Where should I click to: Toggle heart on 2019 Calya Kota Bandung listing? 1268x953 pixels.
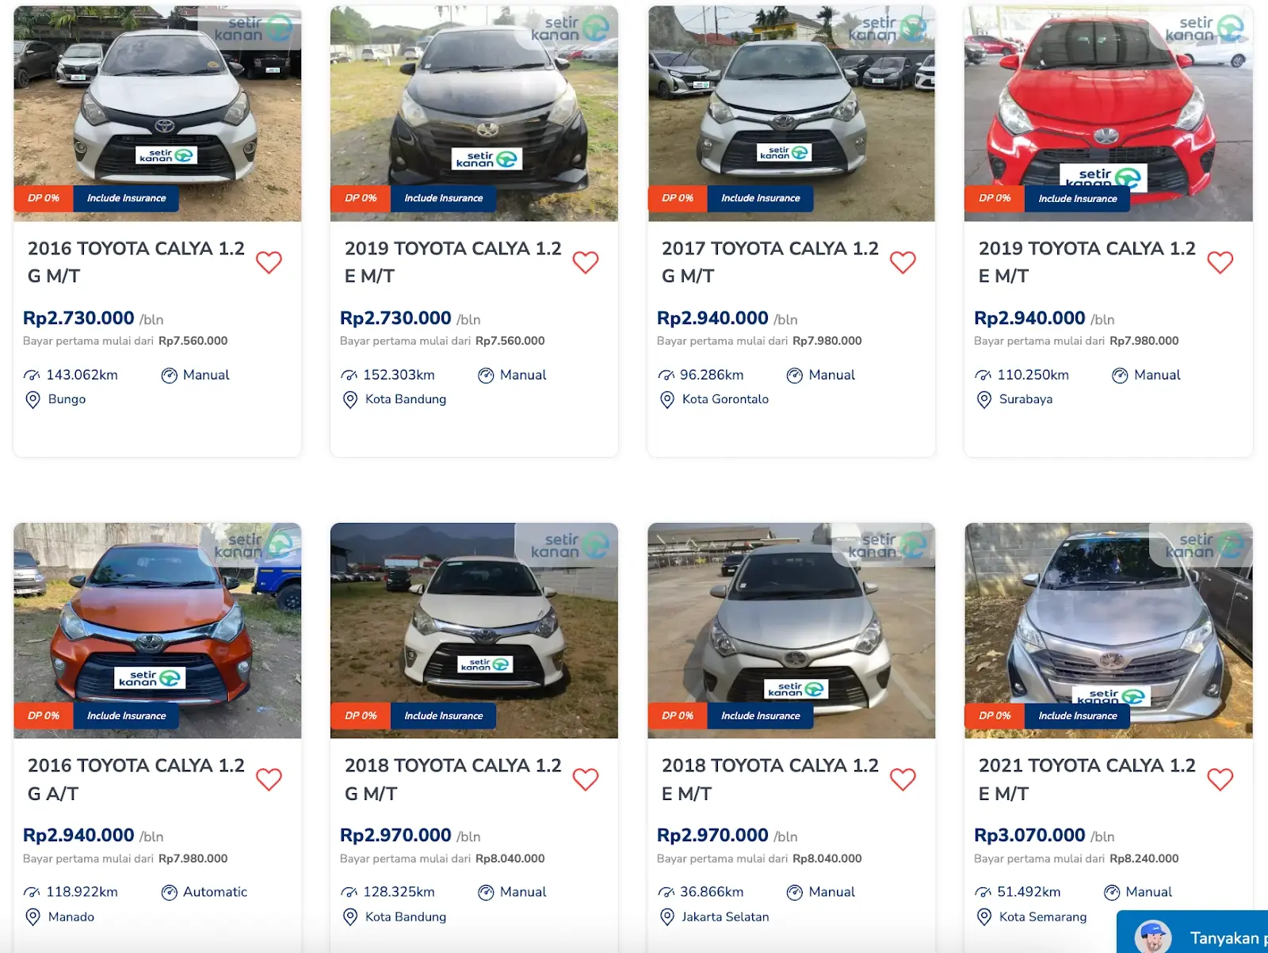[586, 262]
